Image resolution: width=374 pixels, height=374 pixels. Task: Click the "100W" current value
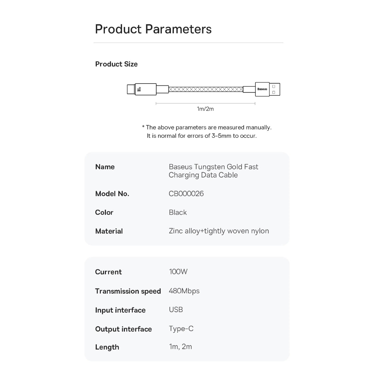[178, 272]
